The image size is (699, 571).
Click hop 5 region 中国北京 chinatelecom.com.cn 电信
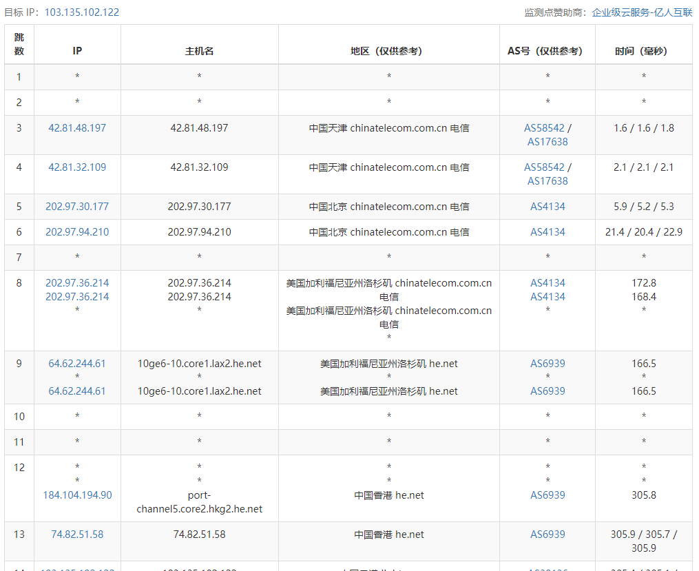388,207
